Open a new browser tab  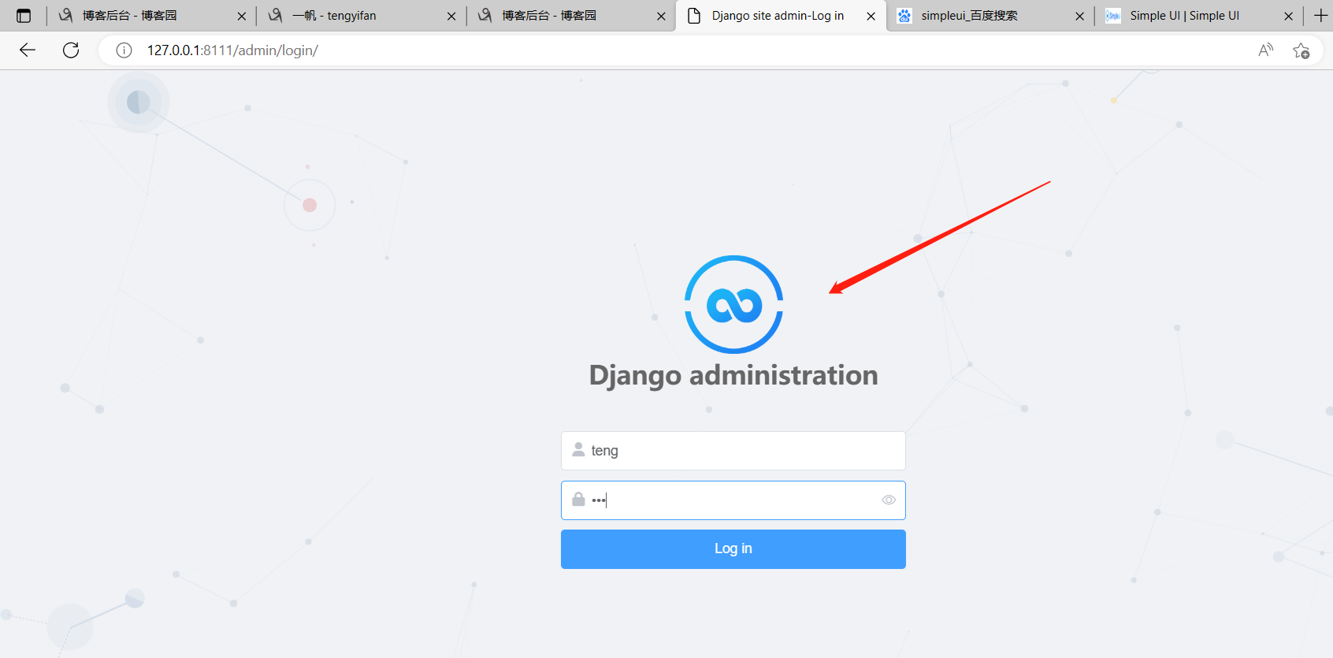tap(1320, 16)
